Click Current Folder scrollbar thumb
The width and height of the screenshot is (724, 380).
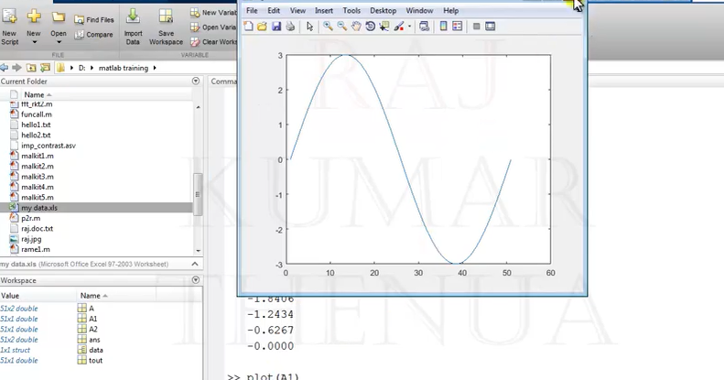(x=198, y=194)
